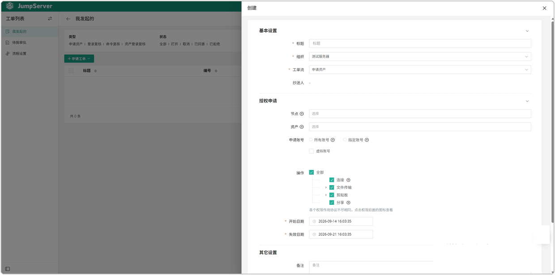Image resolution: width=555 pixels, height=275 pixels.
Task: Open 流程设置 in the sidebar
Action: pos(29,54)
